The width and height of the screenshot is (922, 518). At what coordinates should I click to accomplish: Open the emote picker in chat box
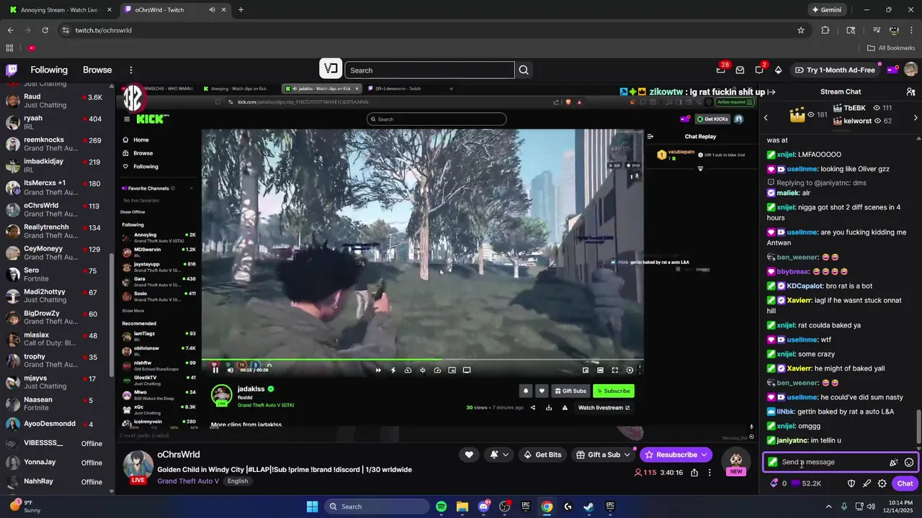point(909,463)
